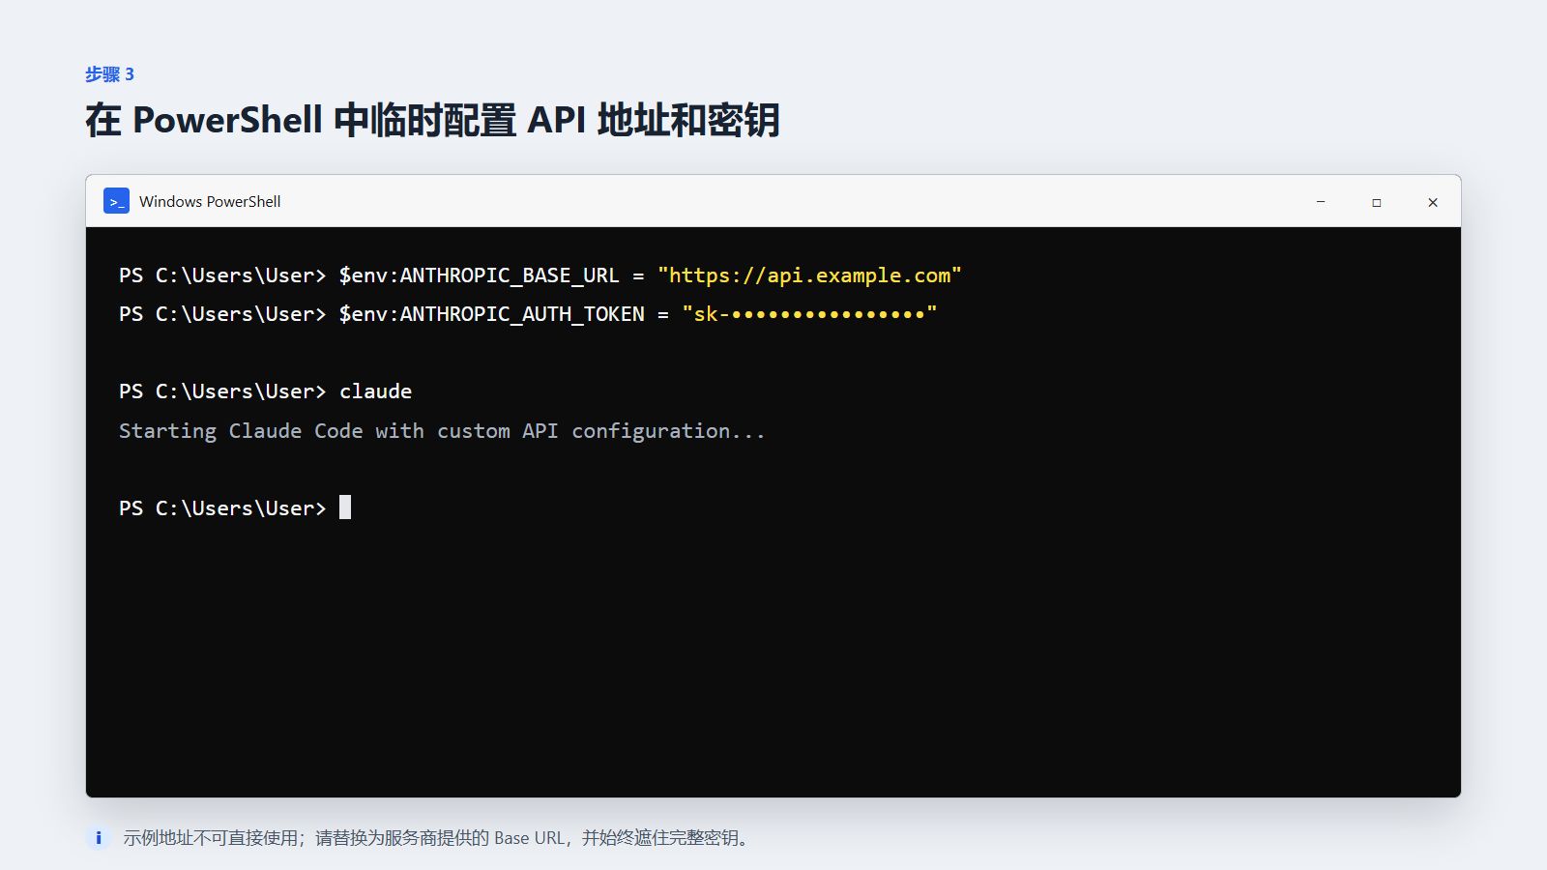Click the masked "sk-" token string
1547x870 pixels.
[809, 314]
